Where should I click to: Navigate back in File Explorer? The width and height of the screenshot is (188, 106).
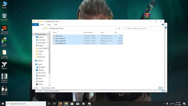35,28
